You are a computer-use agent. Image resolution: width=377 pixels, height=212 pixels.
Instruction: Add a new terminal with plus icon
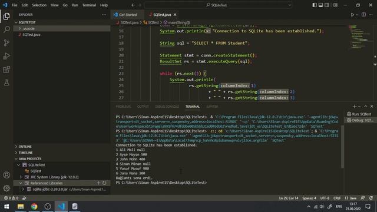[355, 106]
